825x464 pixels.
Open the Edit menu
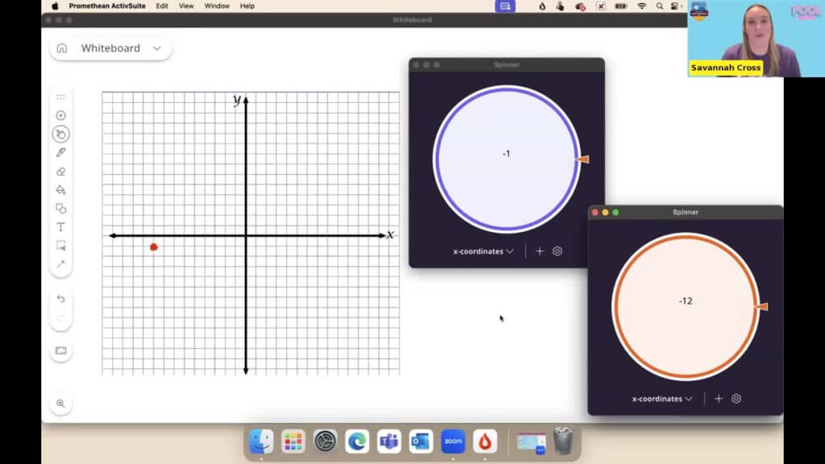point(162,6)
